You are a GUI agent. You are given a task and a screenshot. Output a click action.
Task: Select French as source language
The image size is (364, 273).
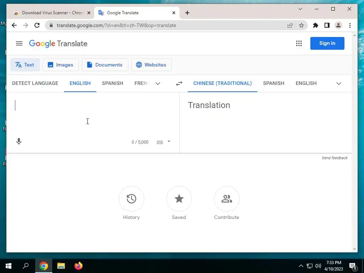click(141, 83)
